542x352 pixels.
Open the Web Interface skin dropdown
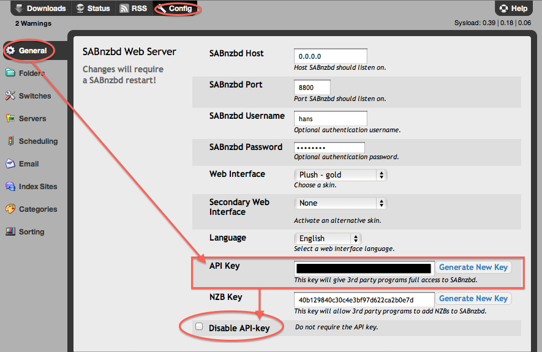click(x=341, y=175)
